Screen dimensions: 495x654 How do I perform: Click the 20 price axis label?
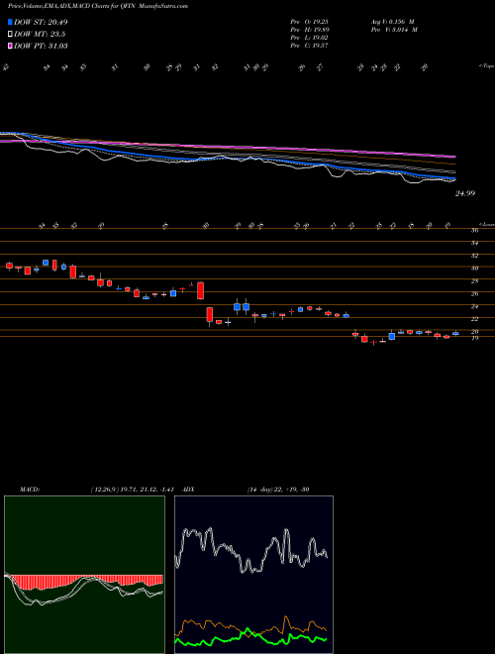tap(474, 332)
